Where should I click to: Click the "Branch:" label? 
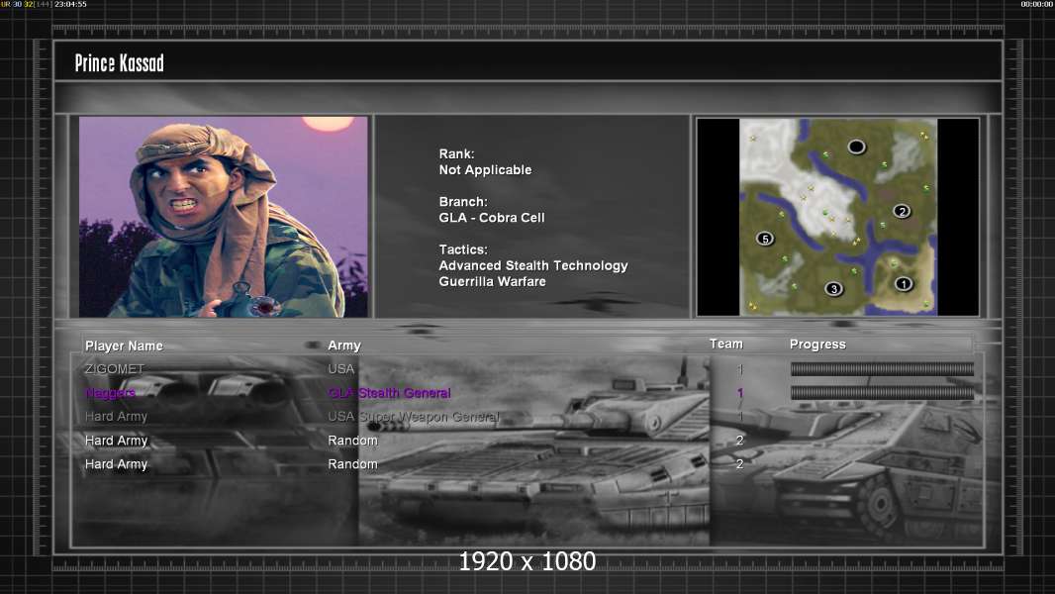[x=463, y=202]
